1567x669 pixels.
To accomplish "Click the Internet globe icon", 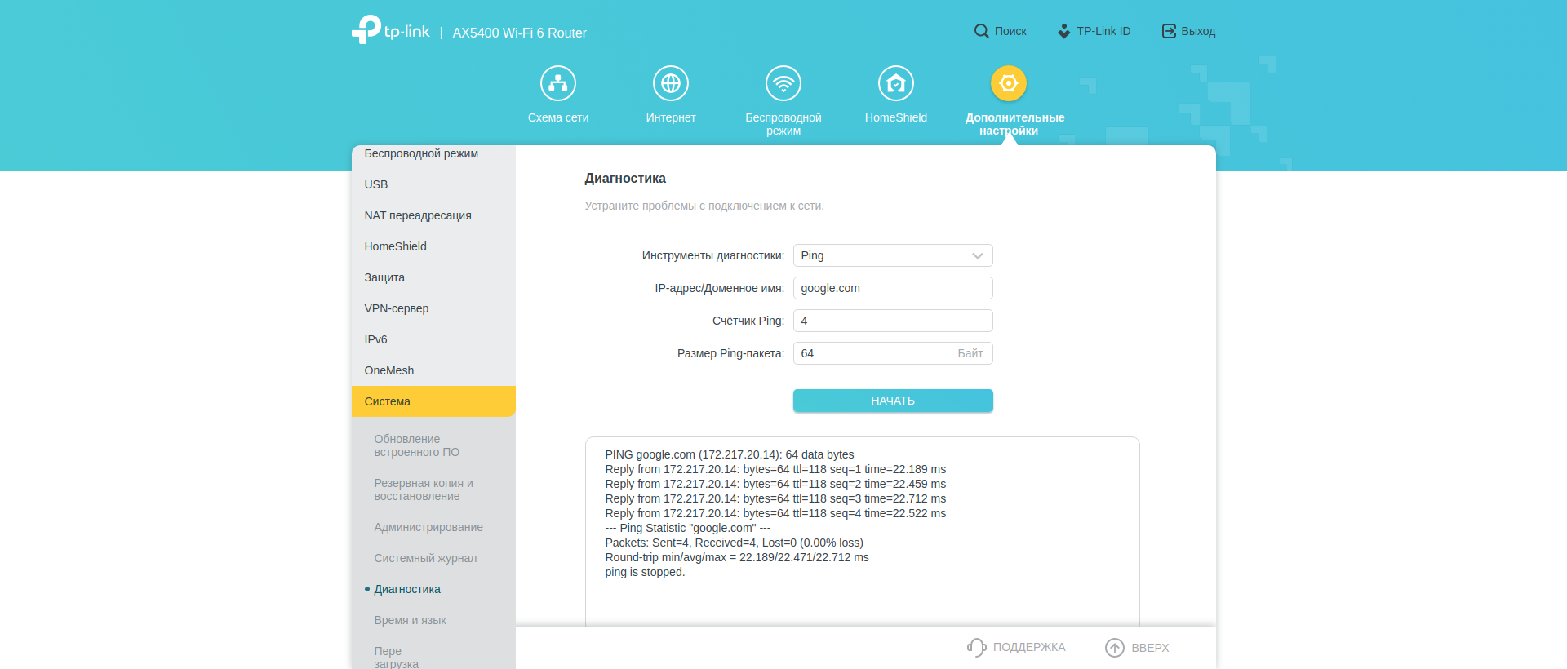I will (671, 83).
